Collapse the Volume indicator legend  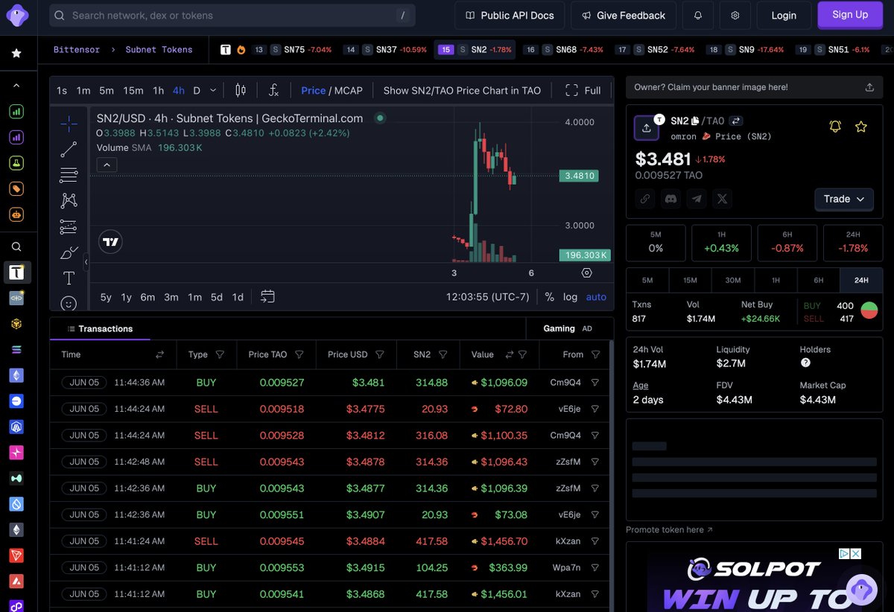click(107, 165)
